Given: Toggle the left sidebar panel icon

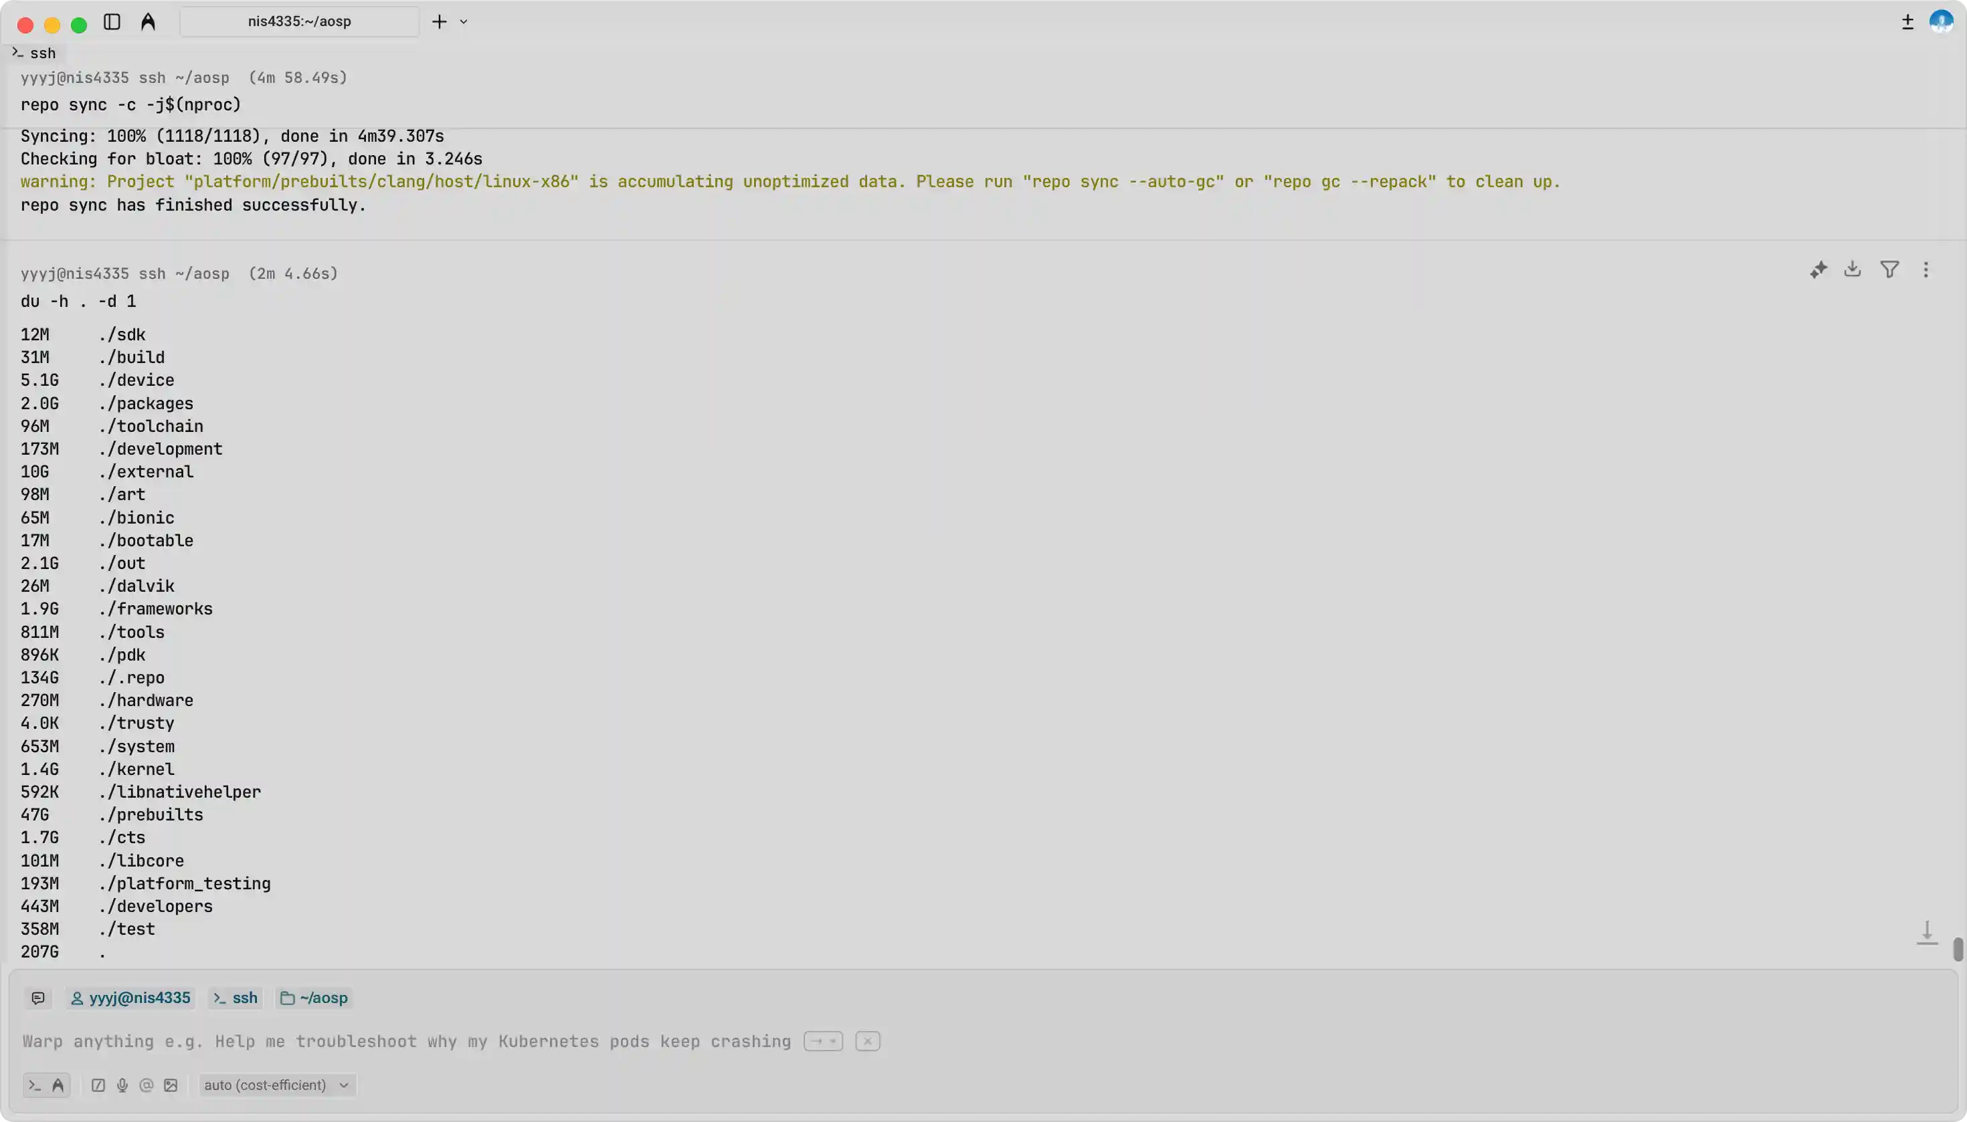Looking at the screenshot, I should pos(112,21).
